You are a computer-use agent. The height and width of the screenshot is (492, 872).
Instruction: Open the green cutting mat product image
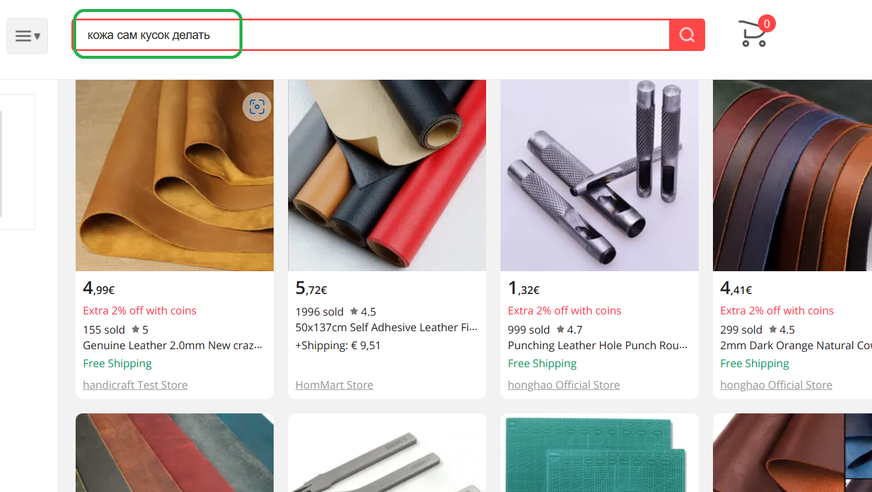tap(599, 453)
